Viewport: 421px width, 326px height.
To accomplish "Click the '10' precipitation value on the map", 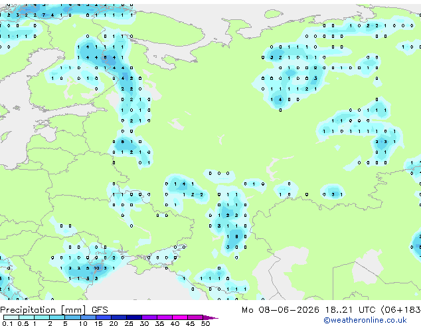I will pyautogui.click(x=97, y=268).
